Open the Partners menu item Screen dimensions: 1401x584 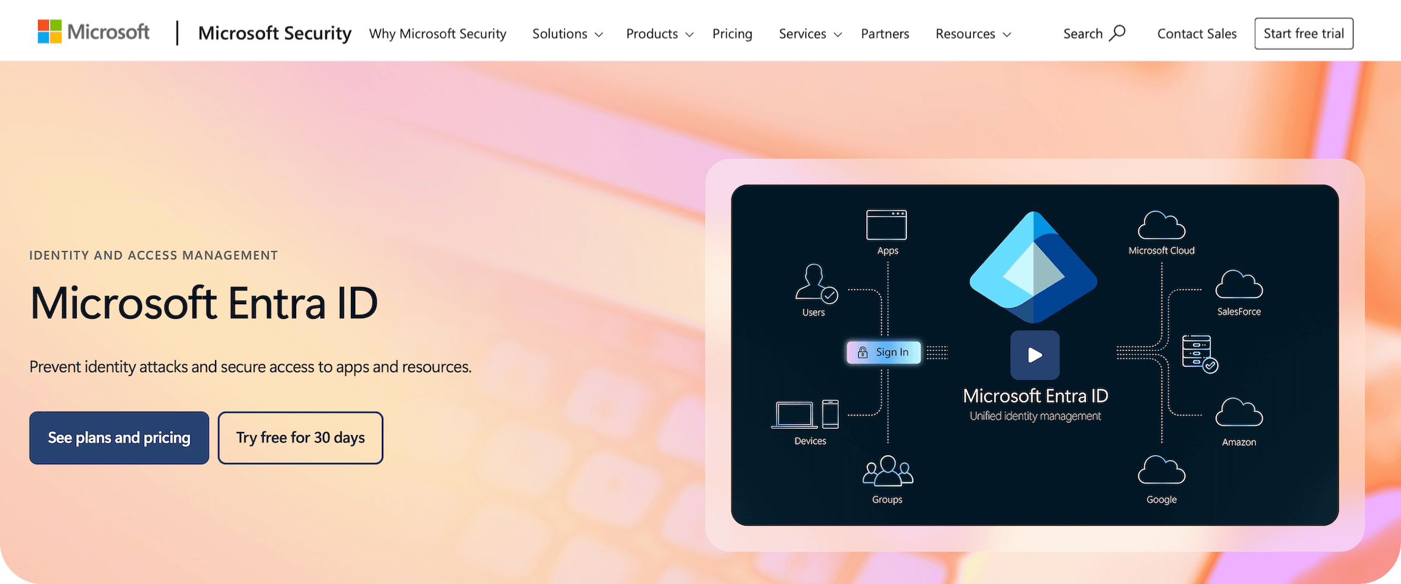884,33
